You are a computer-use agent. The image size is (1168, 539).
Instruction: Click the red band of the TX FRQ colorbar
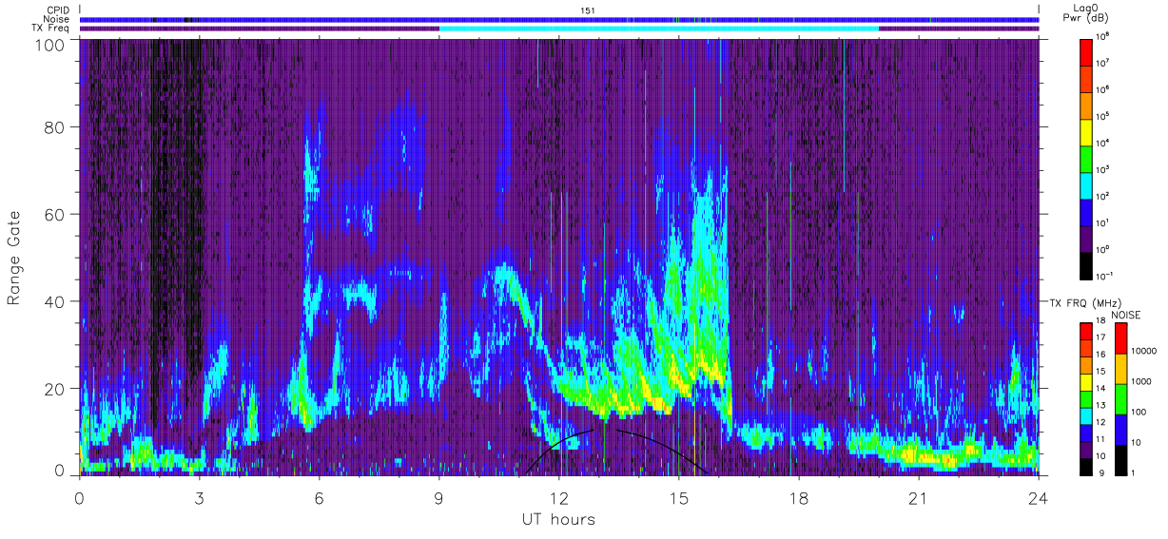pyautogui.click(x=1085, y=332)
